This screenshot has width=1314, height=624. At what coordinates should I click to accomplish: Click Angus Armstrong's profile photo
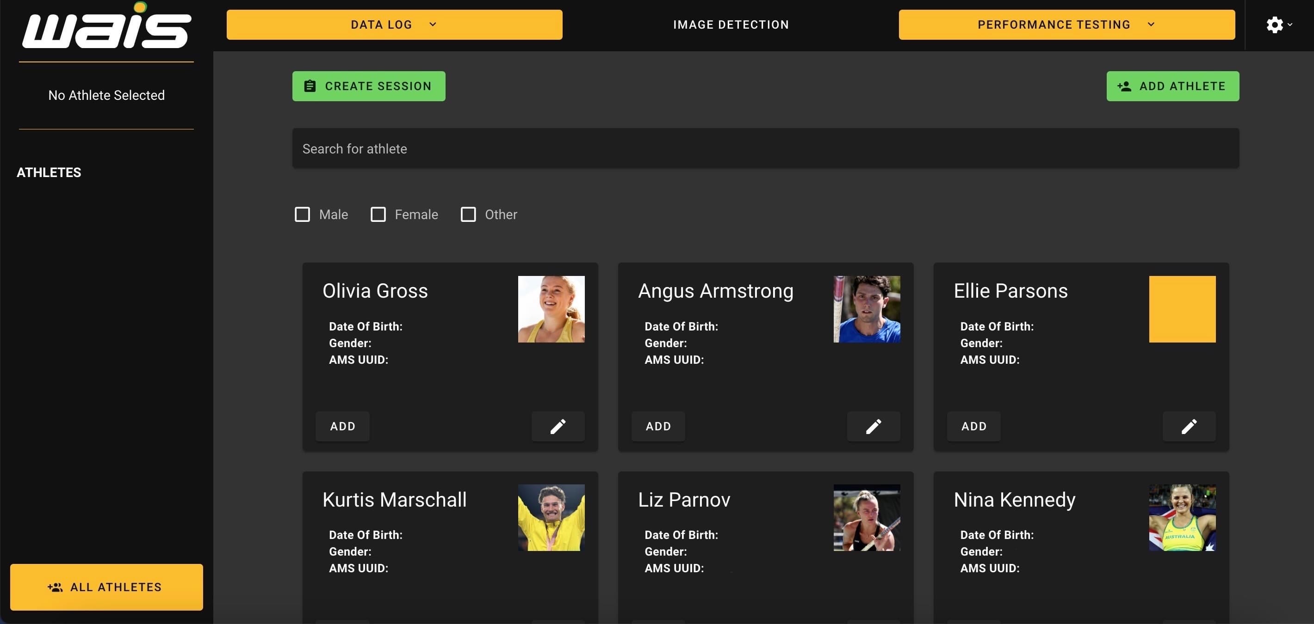(x=867, y=309)
